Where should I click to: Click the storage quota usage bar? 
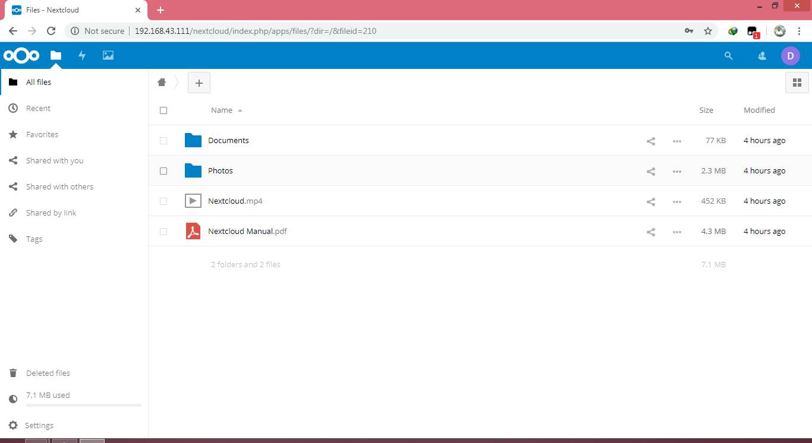(83, 406)
